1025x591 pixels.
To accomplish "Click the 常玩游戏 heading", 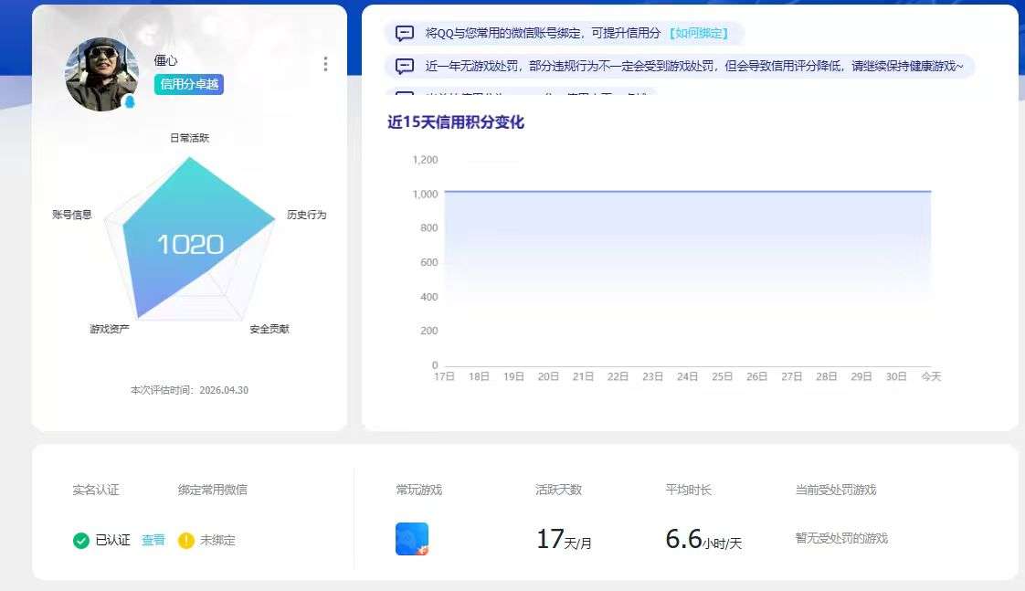I will click(x=419, y=490).
